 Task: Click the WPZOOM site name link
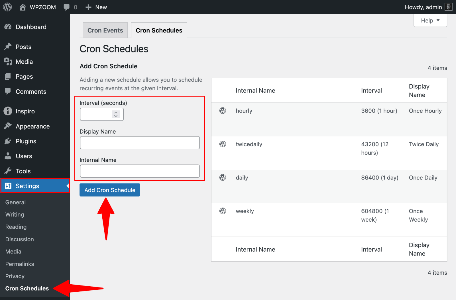(43, 7)
